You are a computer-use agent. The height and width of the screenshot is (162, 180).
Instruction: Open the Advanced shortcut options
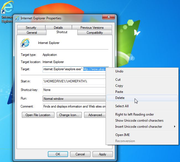pos(95,115)
